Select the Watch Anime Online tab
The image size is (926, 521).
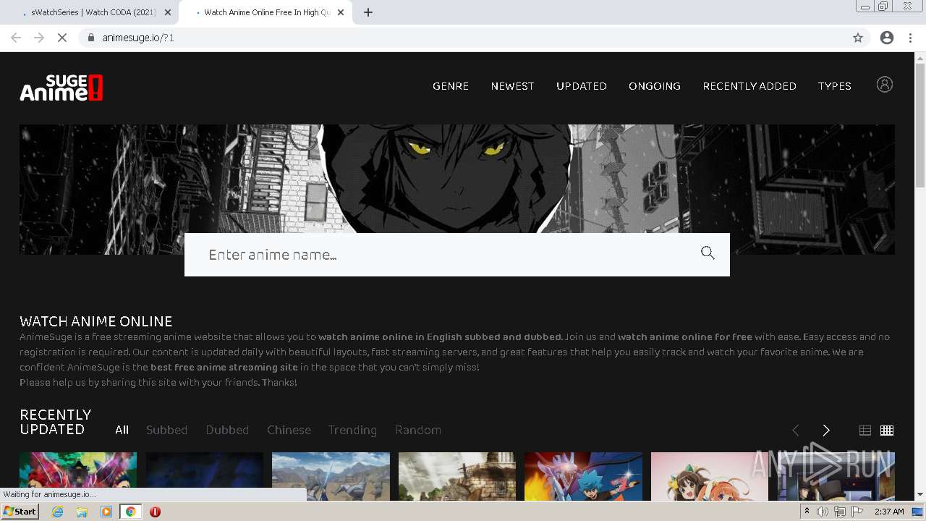tap(264, 12)
